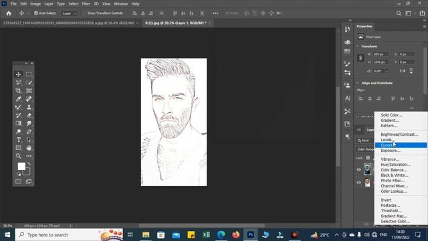Open the Character panel icon in the dock
The image size is (428, 241).
(347, 98)
